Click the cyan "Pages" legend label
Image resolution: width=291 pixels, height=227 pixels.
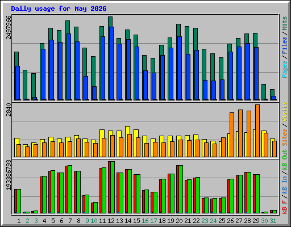(285, 69)
